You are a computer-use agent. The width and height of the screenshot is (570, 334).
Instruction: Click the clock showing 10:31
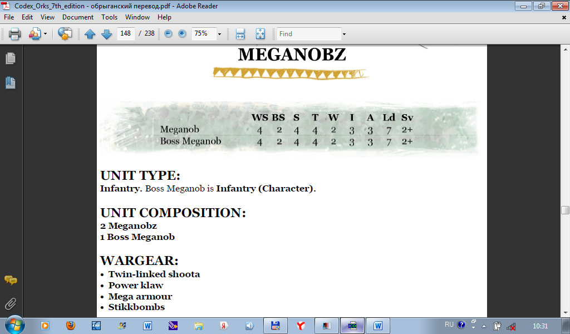click(x=540, y=326)
